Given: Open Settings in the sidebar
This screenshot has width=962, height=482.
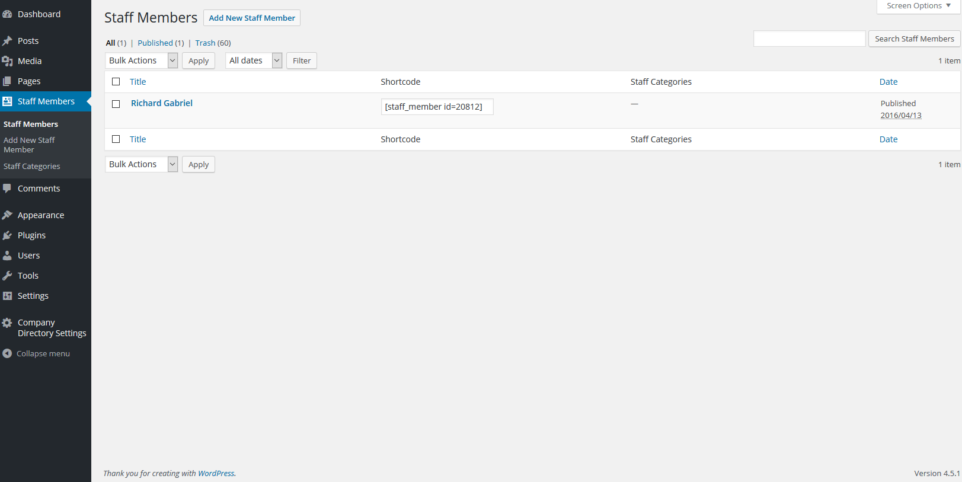Looking at the screenshot, I should click(x=33, y=296).
